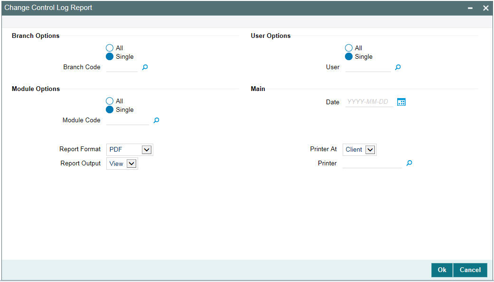Click the Printer At label
This screenshot has height=282, width=494.
(x=324, y=149)
